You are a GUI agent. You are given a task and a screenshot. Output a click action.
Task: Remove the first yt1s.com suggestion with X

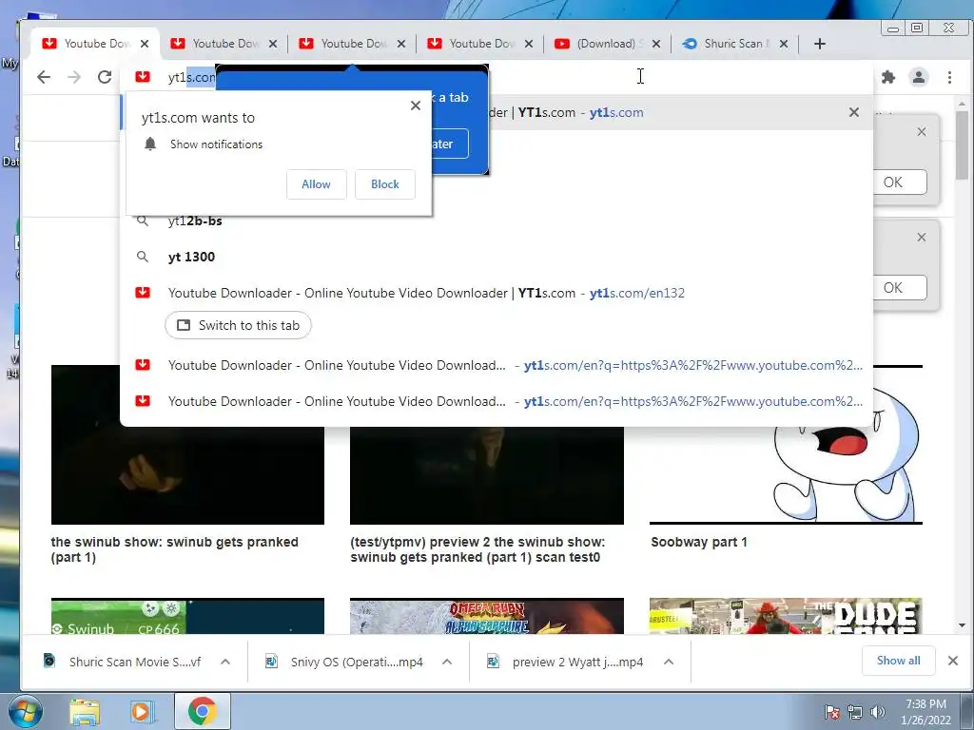coord(854,112)
